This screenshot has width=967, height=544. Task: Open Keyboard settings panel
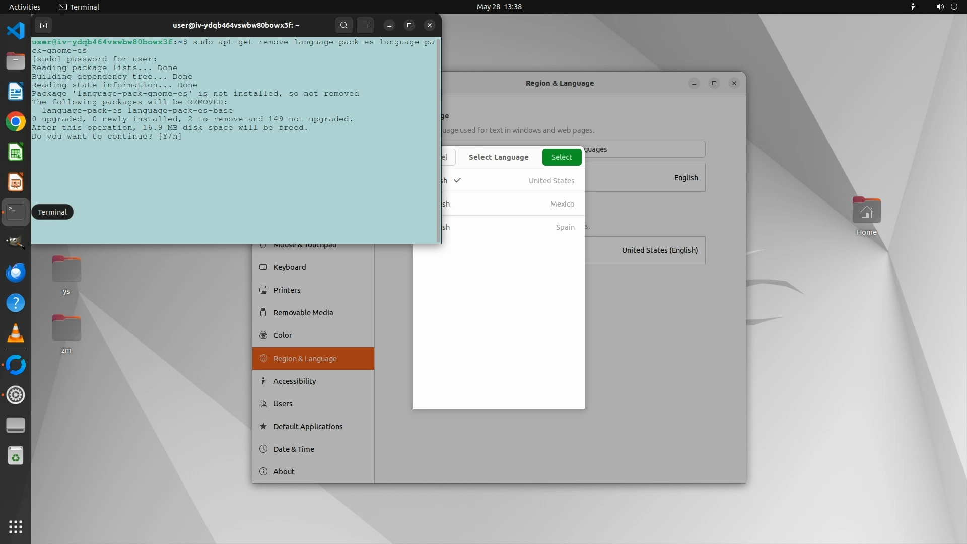(290, 267)
